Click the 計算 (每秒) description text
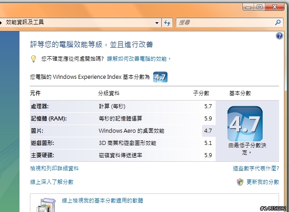The image size is (289, 212). tap(112, 106)
